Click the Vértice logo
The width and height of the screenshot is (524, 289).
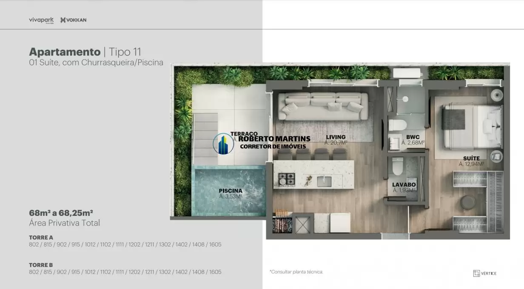(484, 273)
